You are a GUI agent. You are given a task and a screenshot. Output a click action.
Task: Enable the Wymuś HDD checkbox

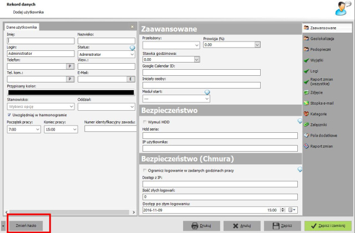144,122
